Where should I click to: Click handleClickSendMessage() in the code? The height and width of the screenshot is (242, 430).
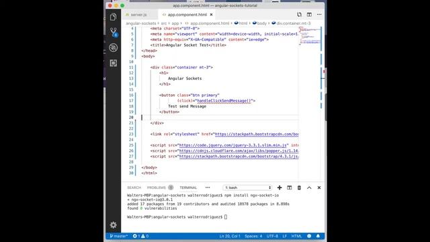[x=224, y=101]
